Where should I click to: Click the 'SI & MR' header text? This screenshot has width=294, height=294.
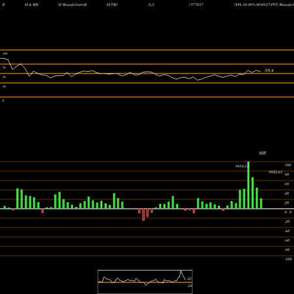point(31,5)
